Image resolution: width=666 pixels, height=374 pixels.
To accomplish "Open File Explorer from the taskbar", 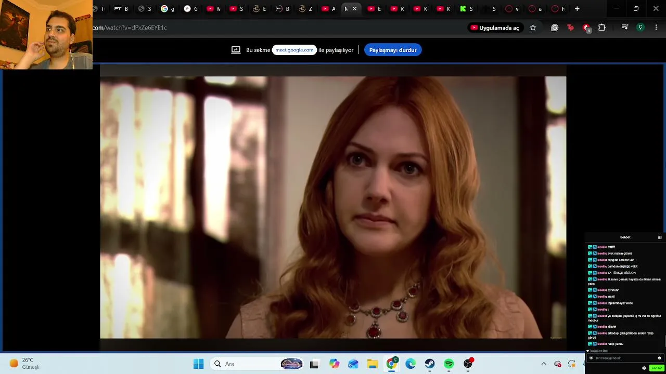I will tap(373, 364).
